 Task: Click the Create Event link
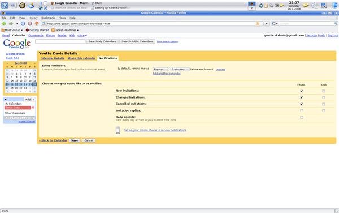[15, 54]
